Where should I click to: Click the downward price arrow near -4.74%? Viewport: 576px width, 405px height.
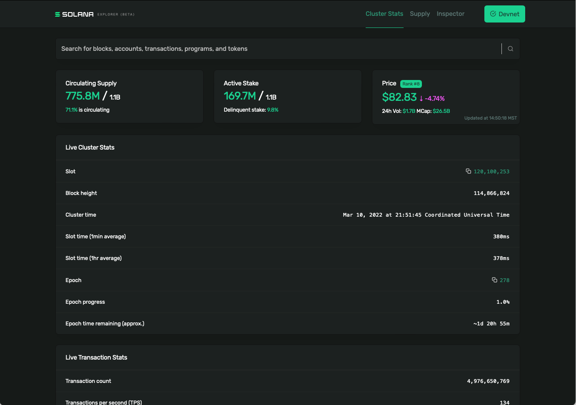click(422, 98)
